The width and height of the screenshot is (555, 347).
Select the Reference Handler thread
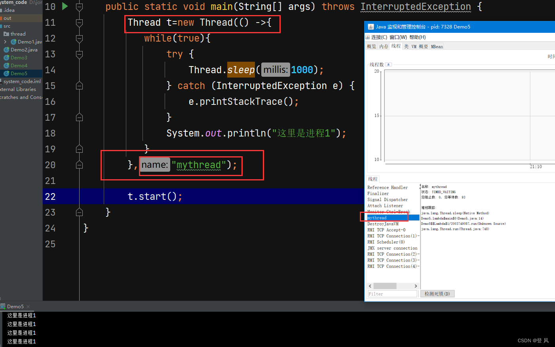coord(388,188)
